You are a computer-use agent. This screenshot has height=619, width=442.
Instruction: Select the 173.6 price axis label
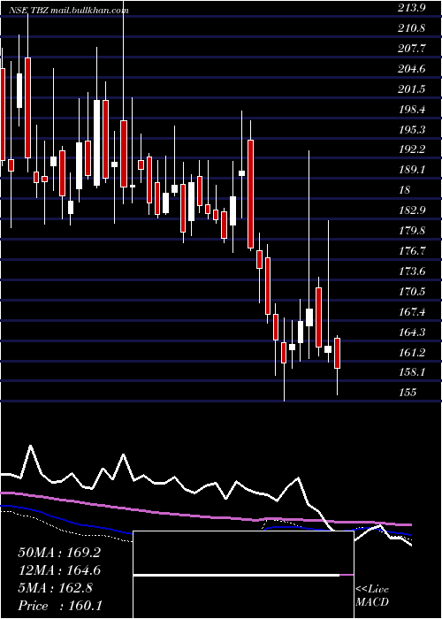click(412, 271)
